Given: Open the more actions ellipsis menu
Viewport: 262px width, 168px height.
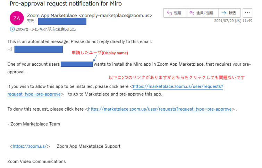Looking at the screenshot, I should (x=247, y=13).
